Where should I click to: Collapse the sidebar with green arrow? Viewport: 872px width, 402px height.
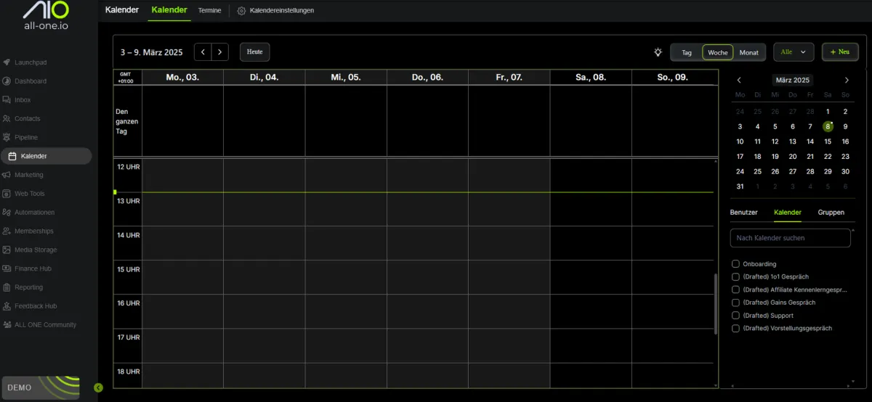click(x=98, y=387)
